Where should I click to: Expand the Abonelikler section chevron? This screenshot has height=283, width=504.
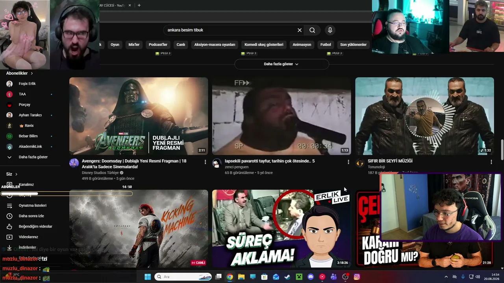(32, 74)
